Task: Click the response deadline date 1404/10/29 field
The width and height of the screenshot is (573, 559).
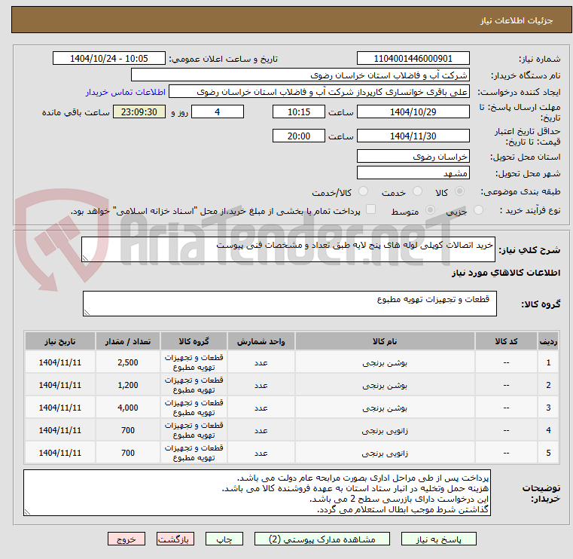Action: (x=413, y=111)
